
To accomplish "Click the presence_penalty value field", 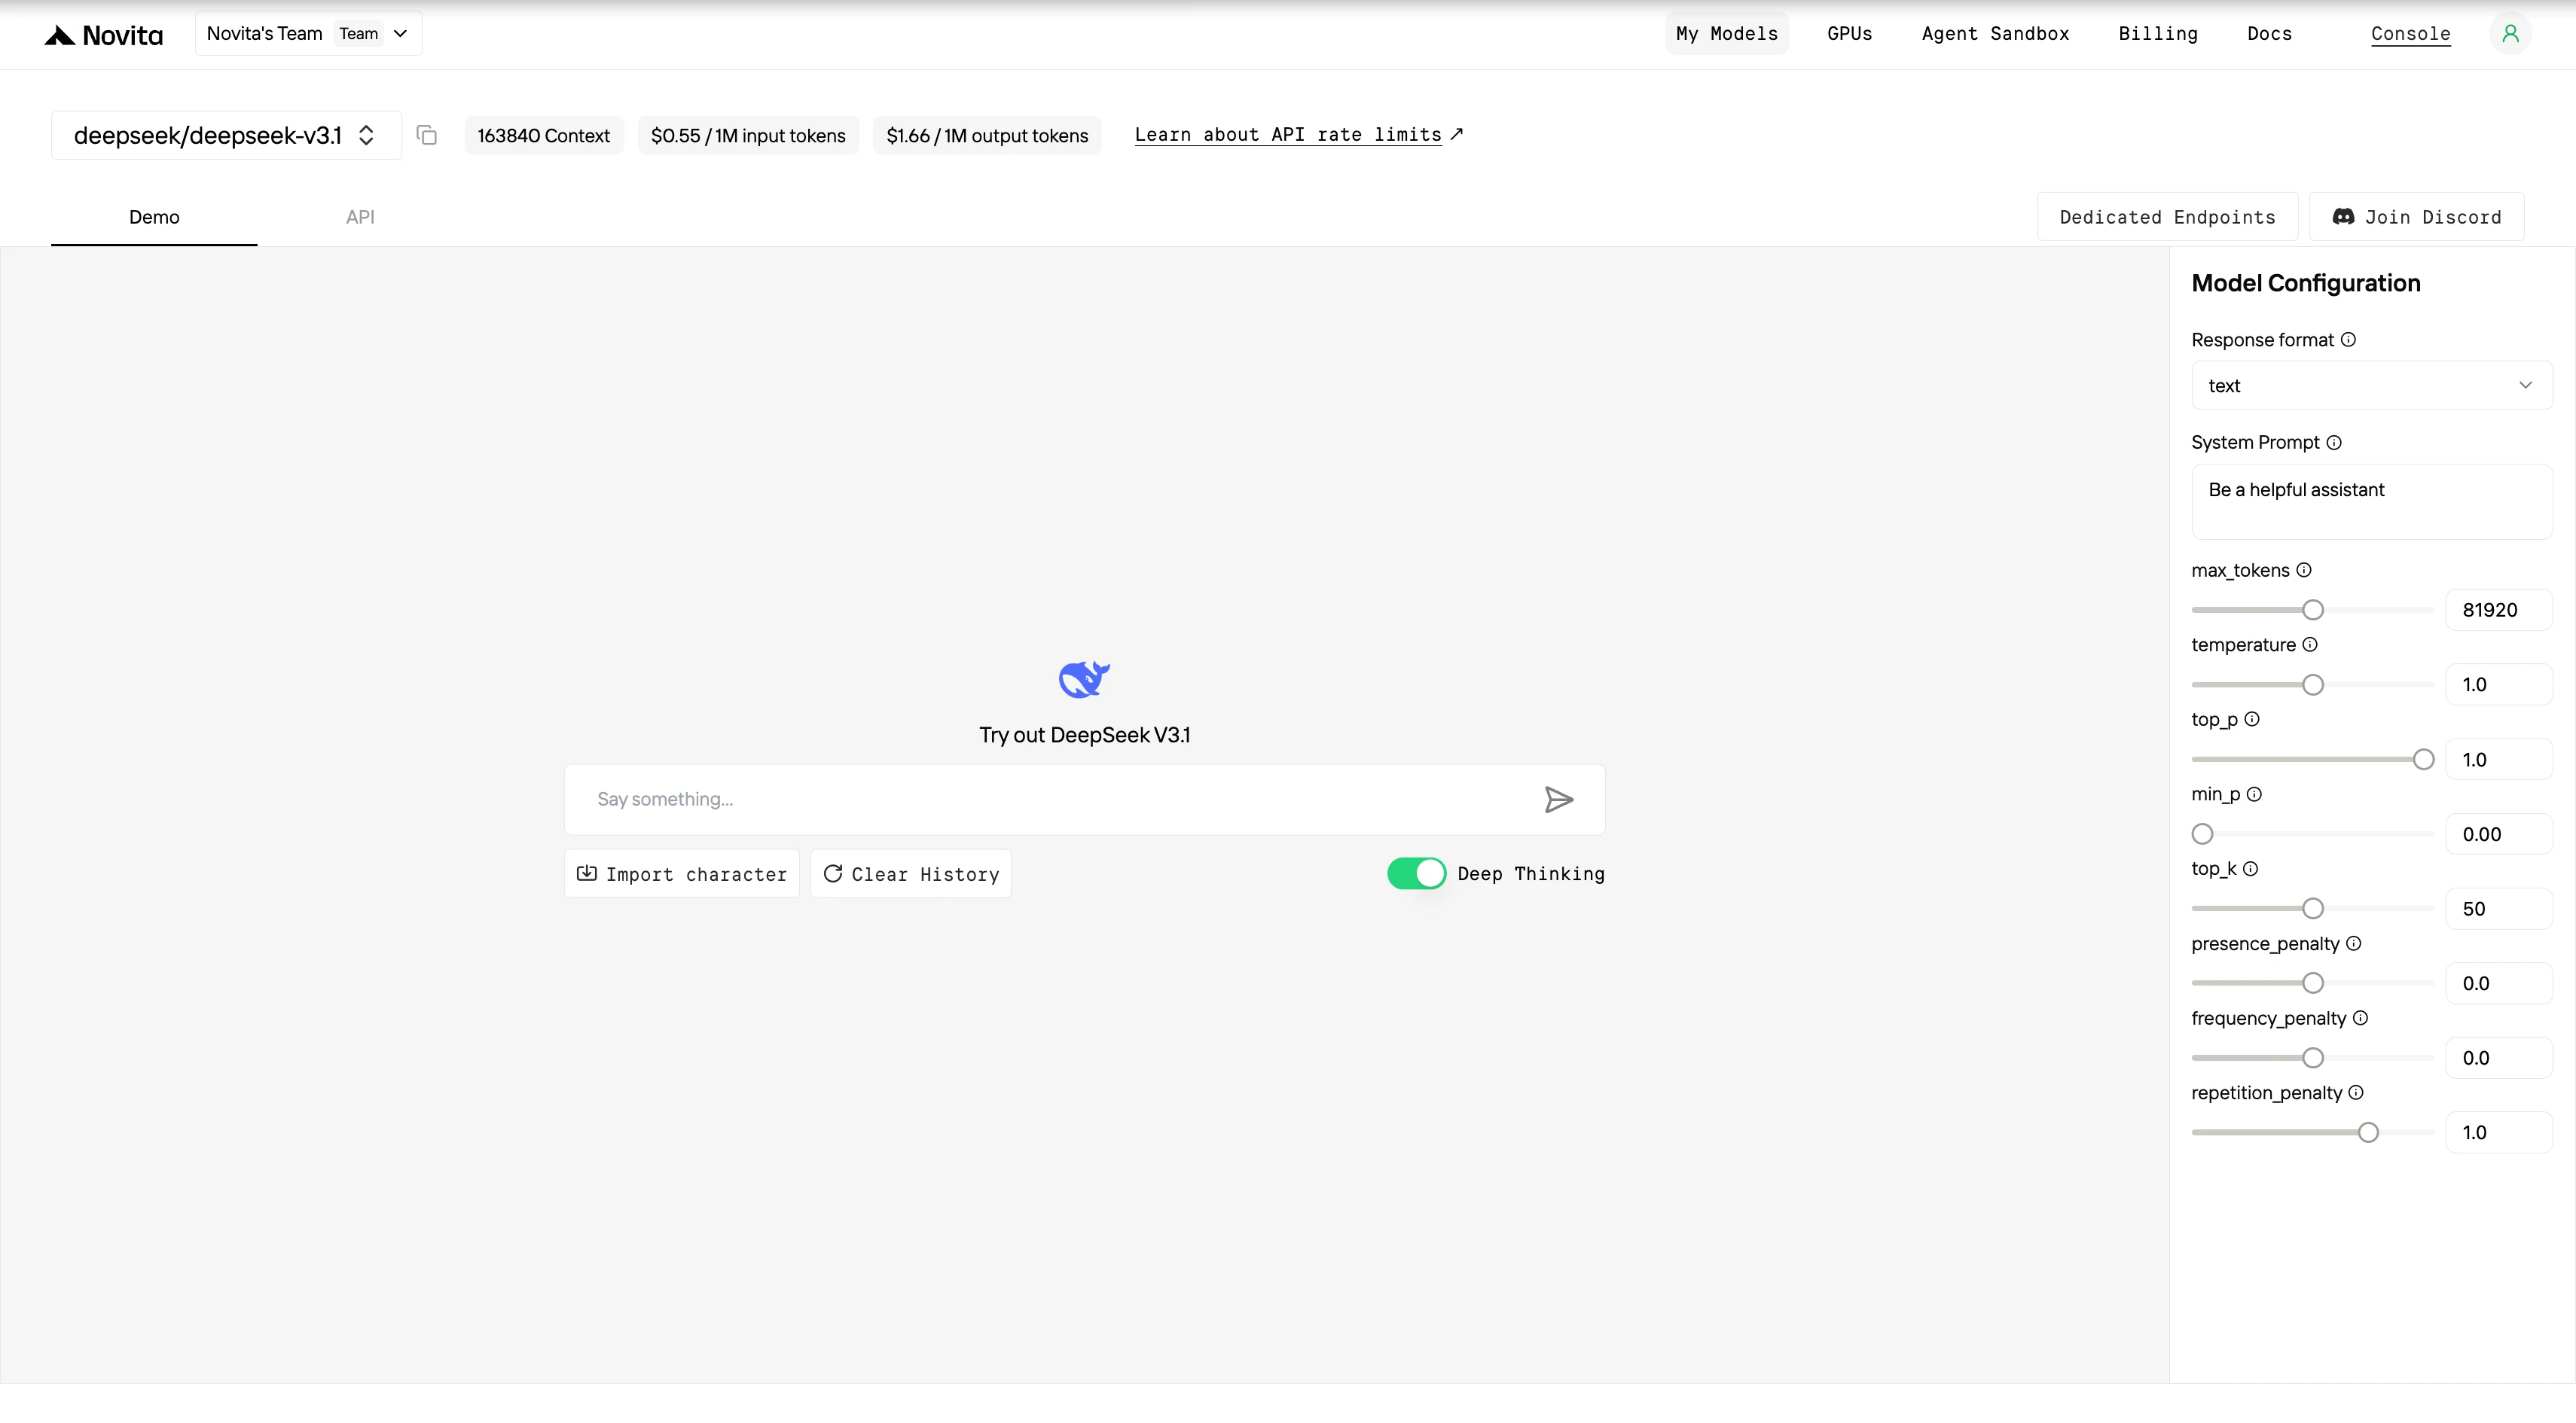I will pyautogui.click(x=2499, y=983).
